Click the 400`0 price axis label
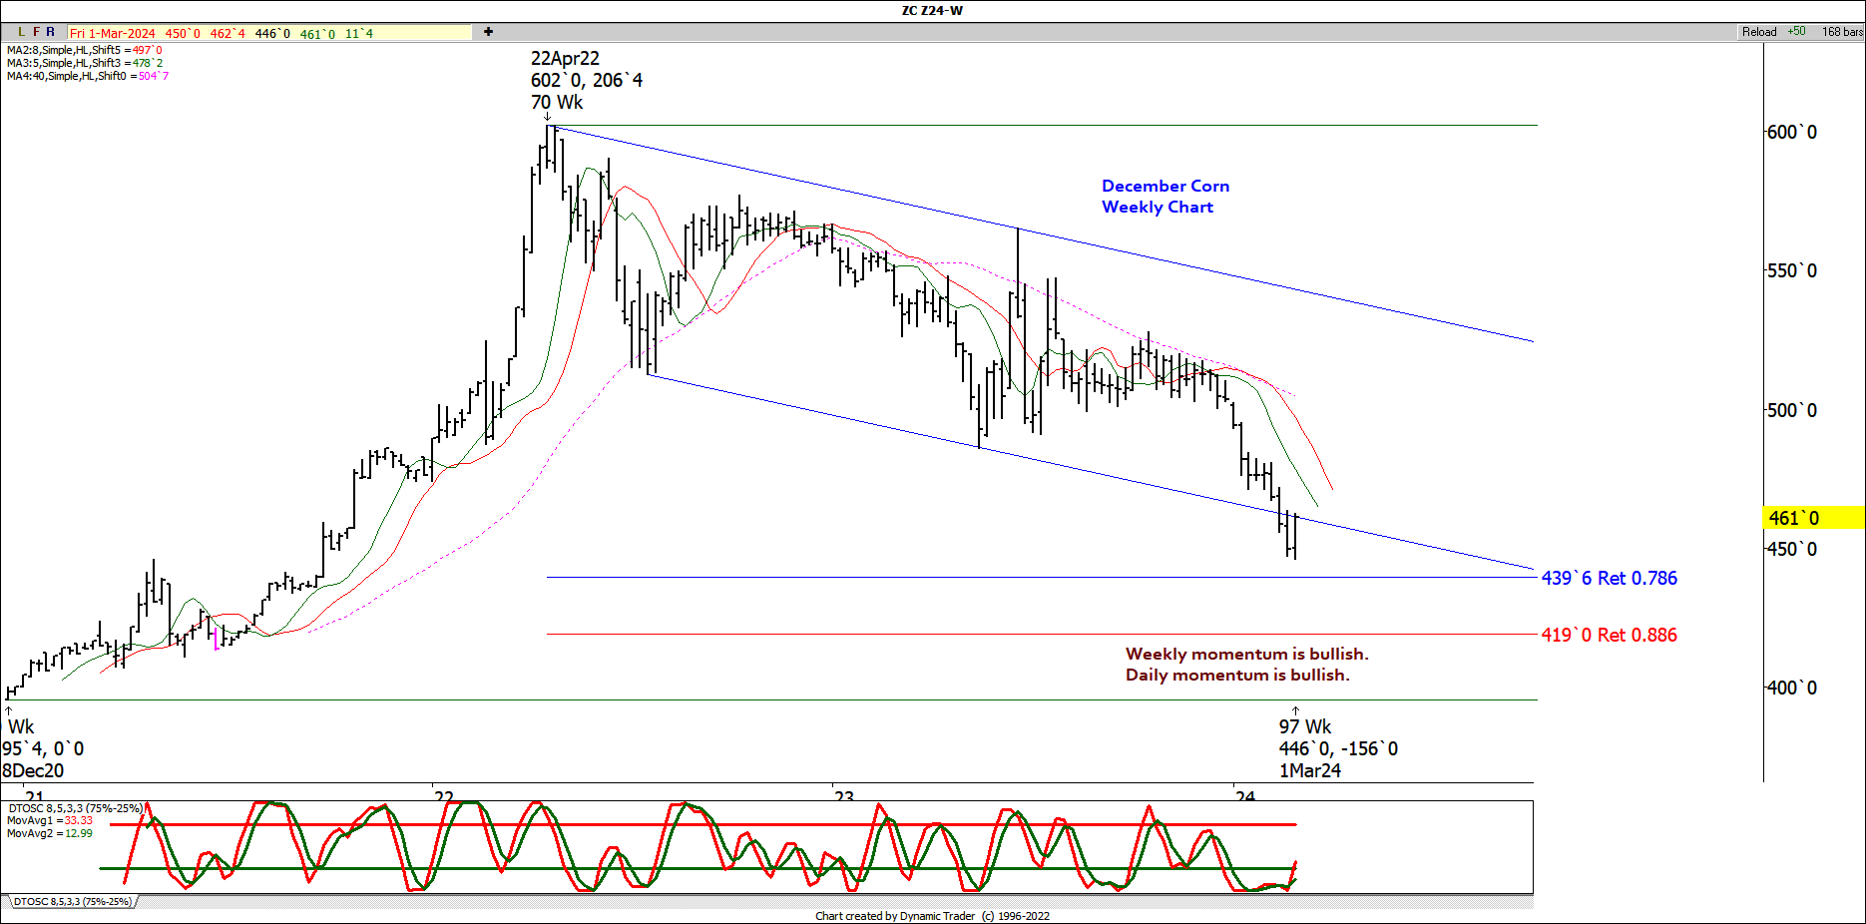This screenshot has width=1866, height=924. 1792,688
